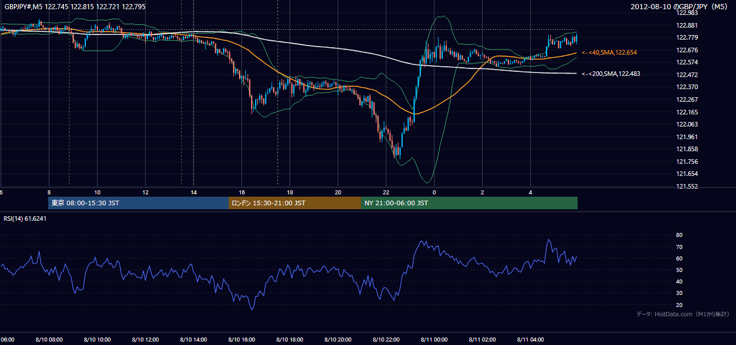
Task: Click the RSI axis level 80
Action: [680, 235]
